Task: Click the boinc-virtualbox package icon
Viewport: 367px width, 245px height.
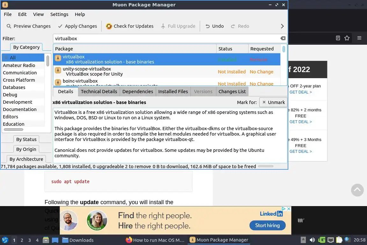Action: click(x=58, y=82)
